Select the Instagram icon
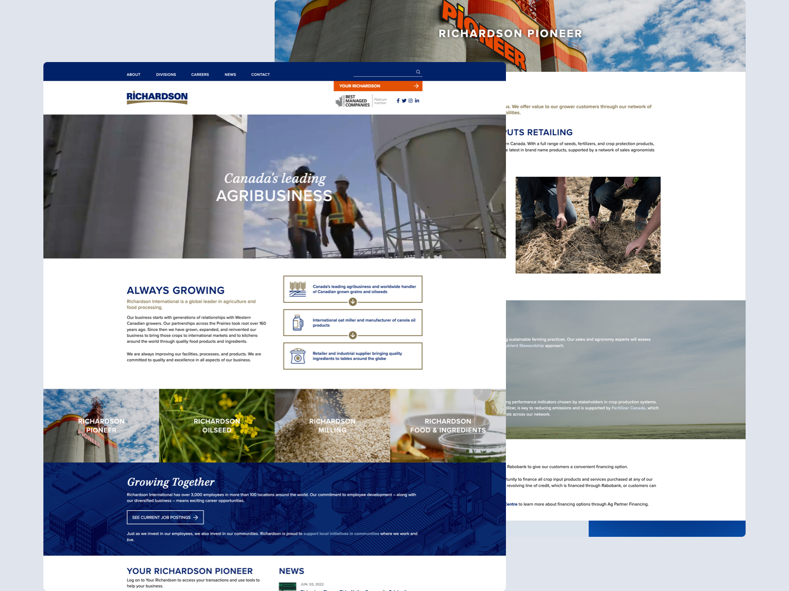The height and width of the screenshot is (591, 789). (411, 100)
